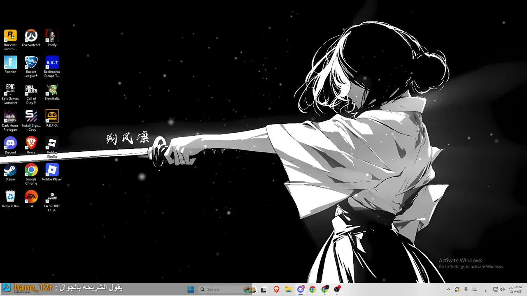Select the Recycle Bin icon
Viewport: 527px width, 296px height.
pyautogui.click(x=10, y=199)
